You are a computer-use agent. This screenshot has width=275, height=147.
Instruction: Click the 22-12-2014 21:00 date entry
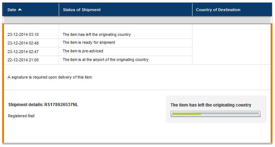[x=23, y=60]
